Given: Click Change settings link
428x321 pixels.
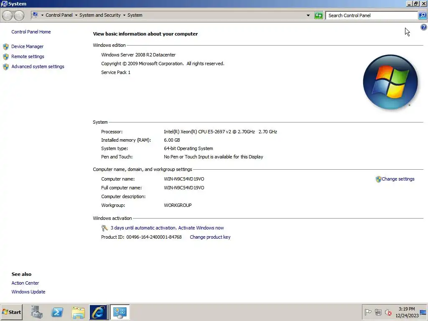Looking at the screenshot, I should [398, 179].
